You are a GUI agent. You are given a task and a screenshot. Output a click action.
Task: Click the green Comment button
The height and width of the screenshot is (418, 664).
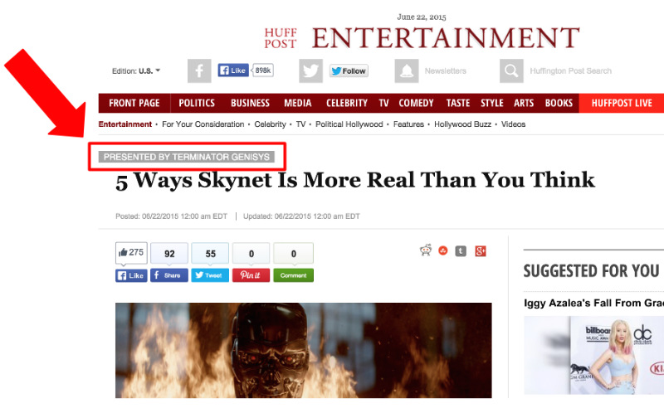coord(294,275)
